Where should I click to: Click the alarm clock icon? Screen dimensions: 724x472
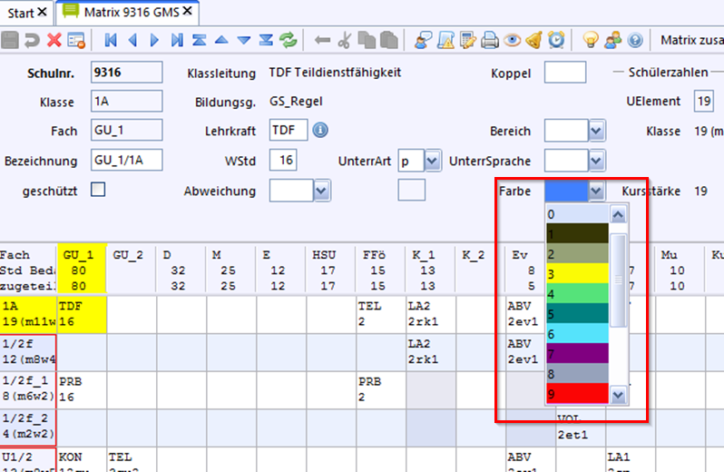(556, 40)
